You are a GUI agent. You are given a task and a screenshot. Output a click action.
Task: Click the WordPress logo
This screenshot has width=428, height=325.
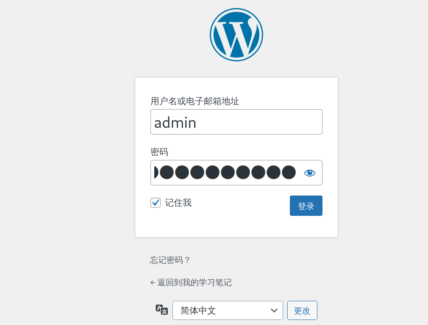[x=236, y=35]
